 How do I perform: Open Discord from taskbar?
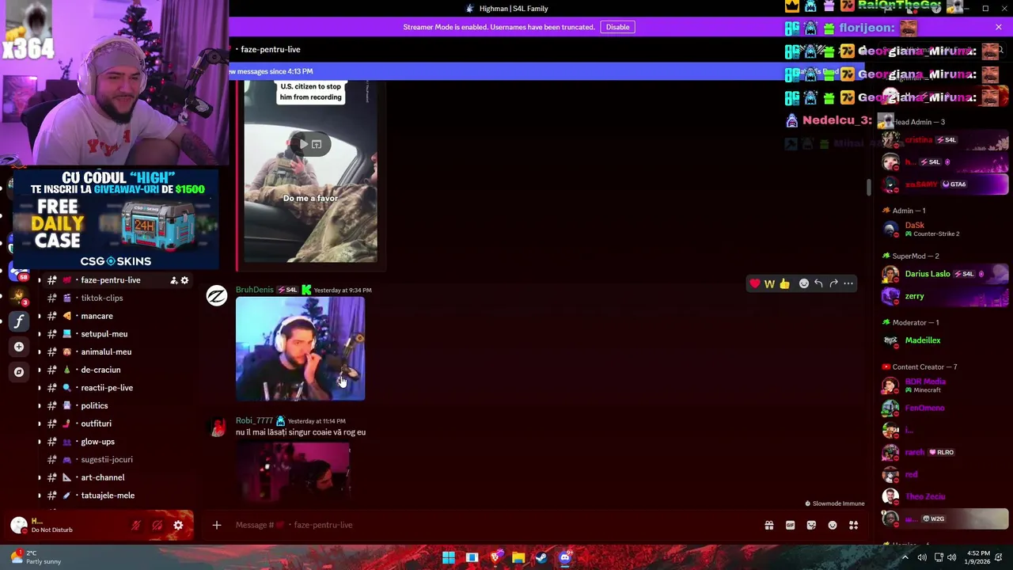564,558
